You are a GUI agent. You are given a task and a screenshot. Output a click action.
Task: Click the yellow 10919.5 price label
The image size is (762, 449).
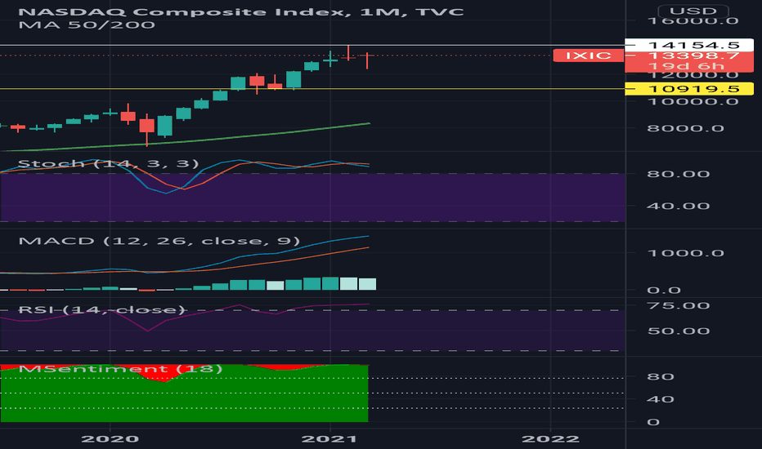point(689,89)
